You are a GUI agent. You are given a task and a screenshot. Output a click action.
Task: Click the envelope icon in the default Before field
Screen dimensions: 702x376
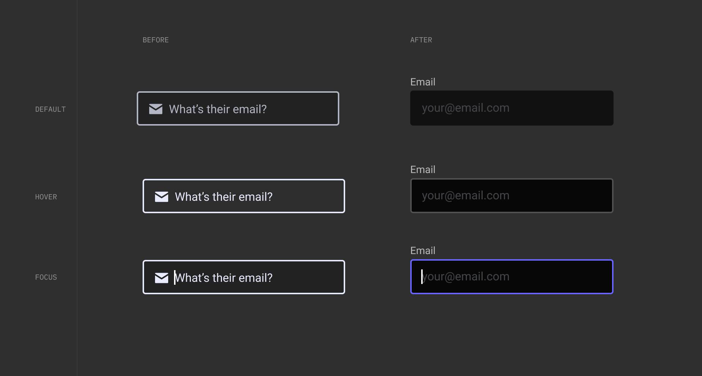point(156,109)
